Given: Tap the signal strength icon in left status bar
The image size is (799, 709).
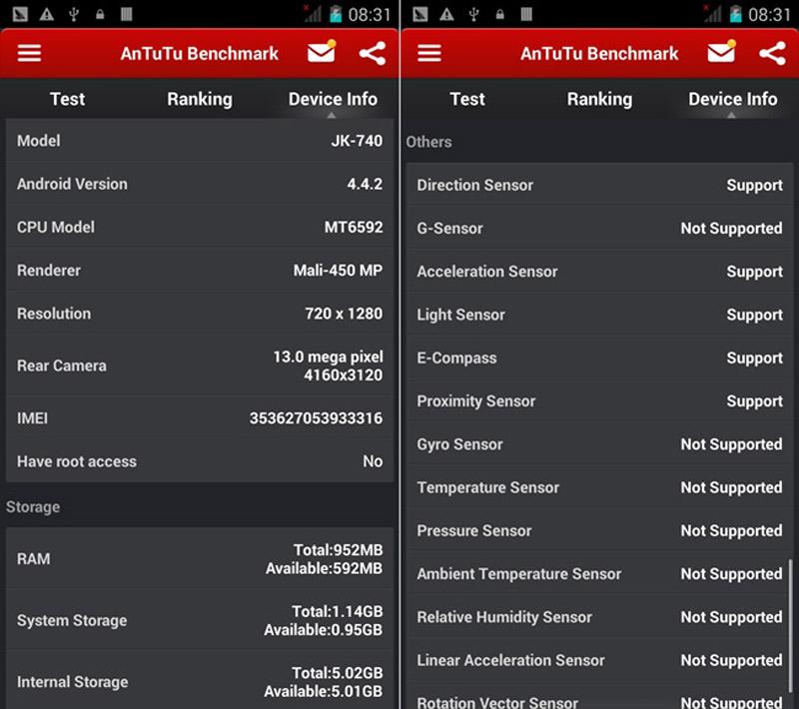Looking at the screenshot, I should tap(313, 14).
